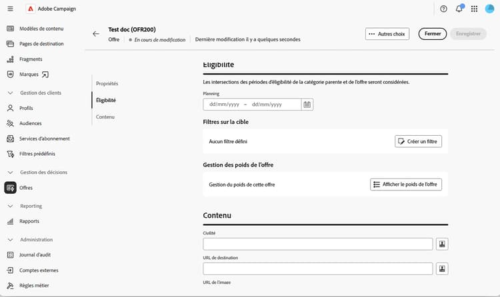
Task: Click Créer un filtre button
Action: [x=419, y=141]
